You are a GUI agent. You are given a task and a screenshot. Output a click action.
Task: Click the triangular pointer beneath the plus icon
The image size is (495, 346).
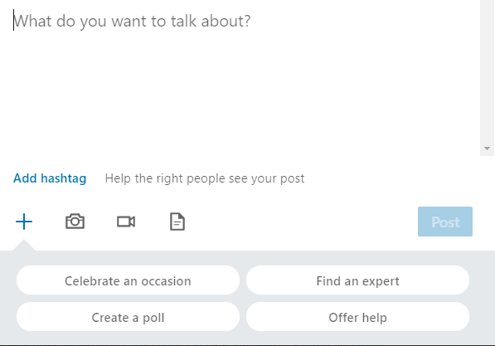click(x=24, y=246)
